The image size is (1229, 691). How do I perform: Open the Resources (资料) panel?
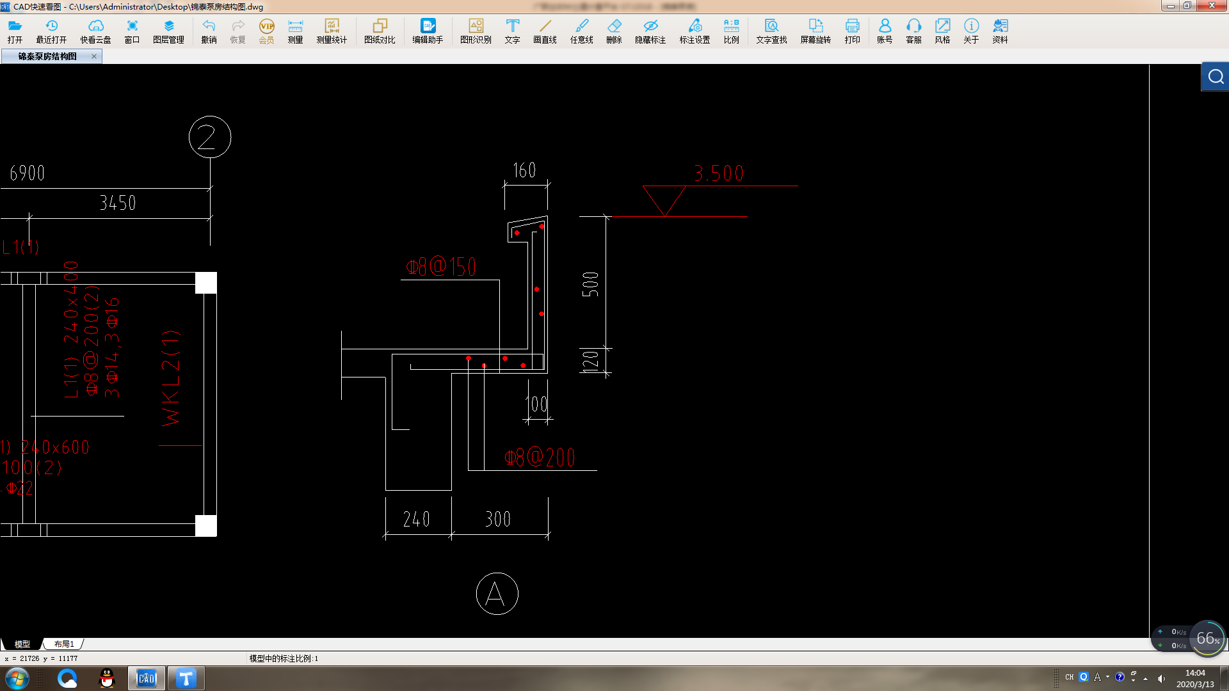[x=1000, y=31]
